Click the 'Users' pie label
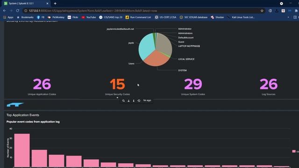Viewport: 299px width, 168px height. pos(131,63)
